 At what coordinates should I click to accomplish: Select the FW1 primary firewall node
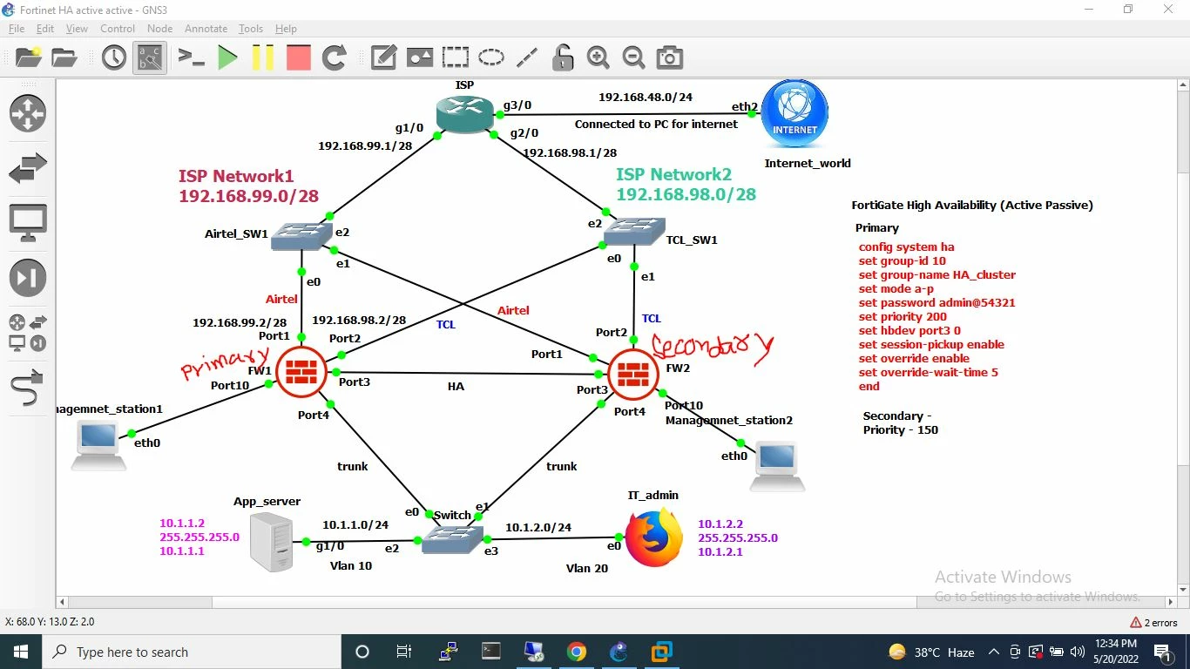click(x=301, y=371)
